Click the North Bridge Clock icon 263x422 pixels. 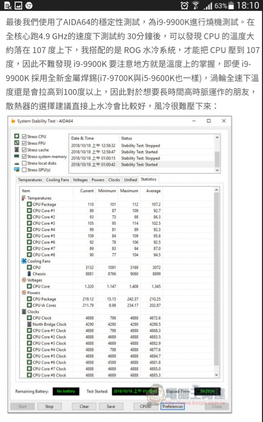click(30, 324)
